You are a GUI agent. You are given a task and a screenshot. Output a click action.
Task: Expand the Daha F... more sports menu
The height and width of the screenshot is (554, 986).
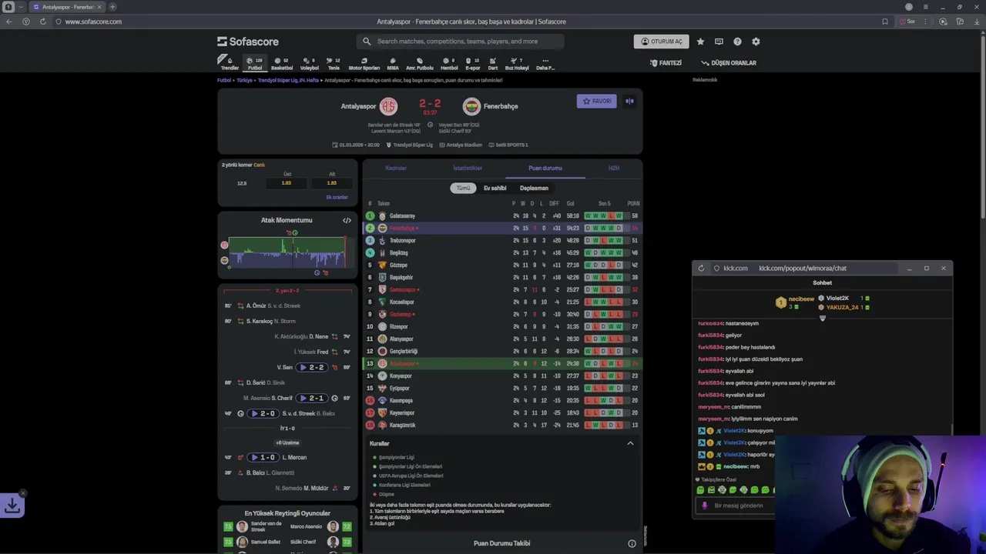[x=545, y=63]
